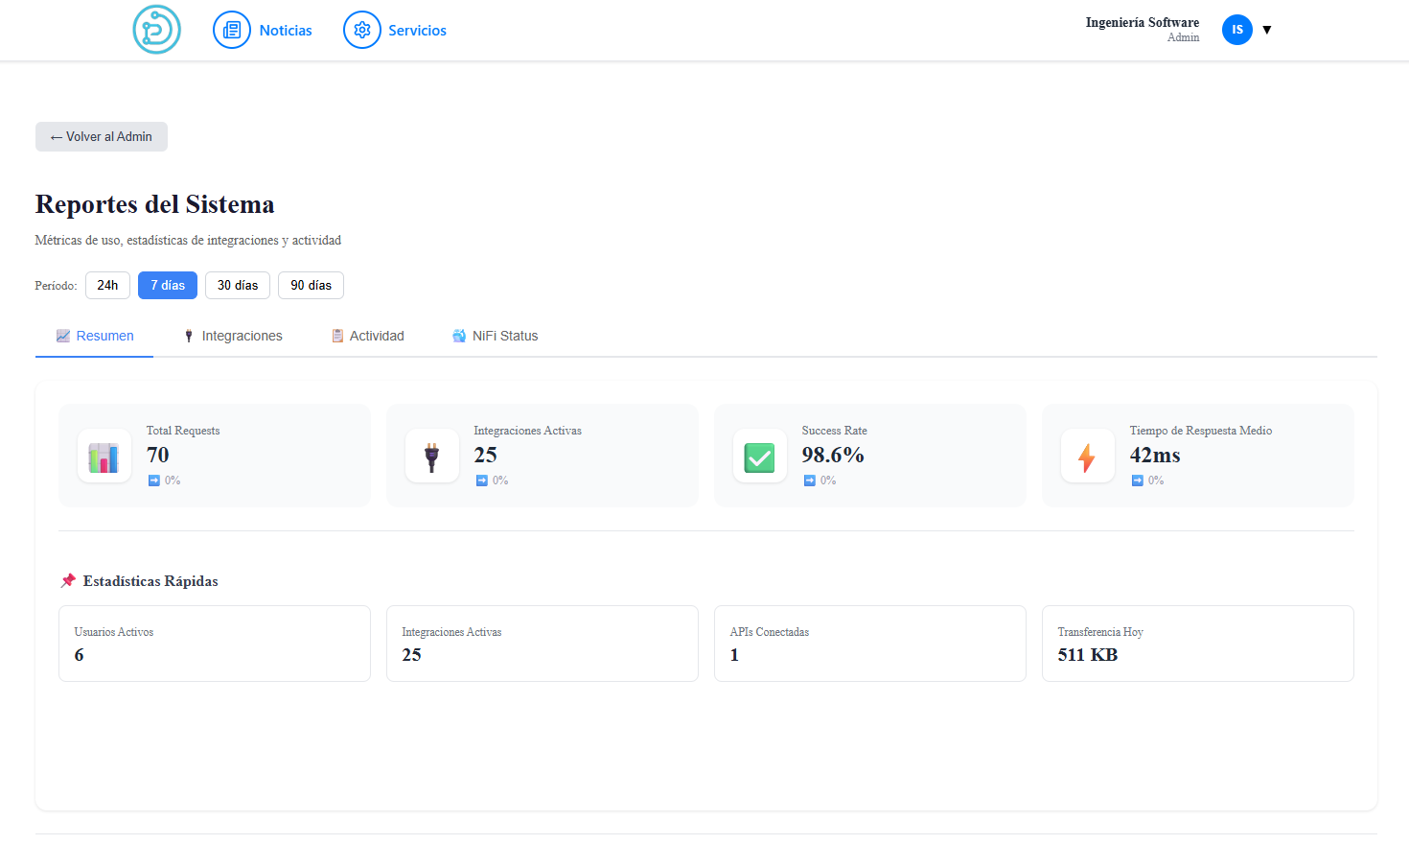Click the 42ms response time value
1409x844 pixels.
[x=1155, y=455]
